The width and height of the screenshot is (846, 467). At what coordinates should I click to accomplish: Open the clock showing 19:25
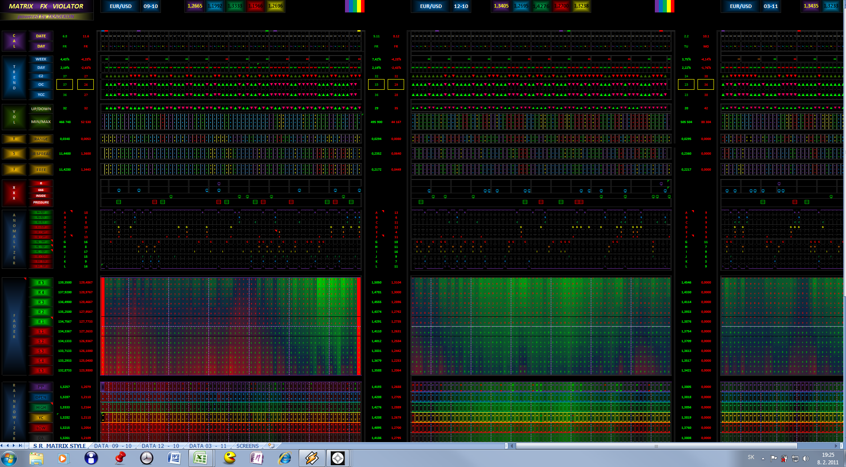click(828, 458)
